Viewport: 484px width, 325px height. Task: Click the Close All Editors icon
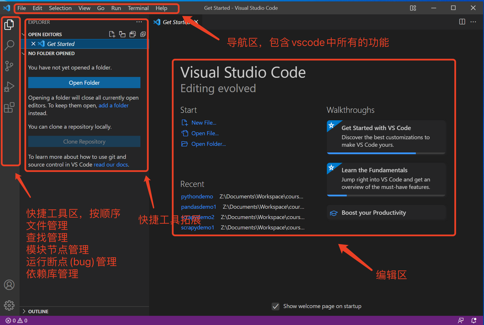[143, 34]
